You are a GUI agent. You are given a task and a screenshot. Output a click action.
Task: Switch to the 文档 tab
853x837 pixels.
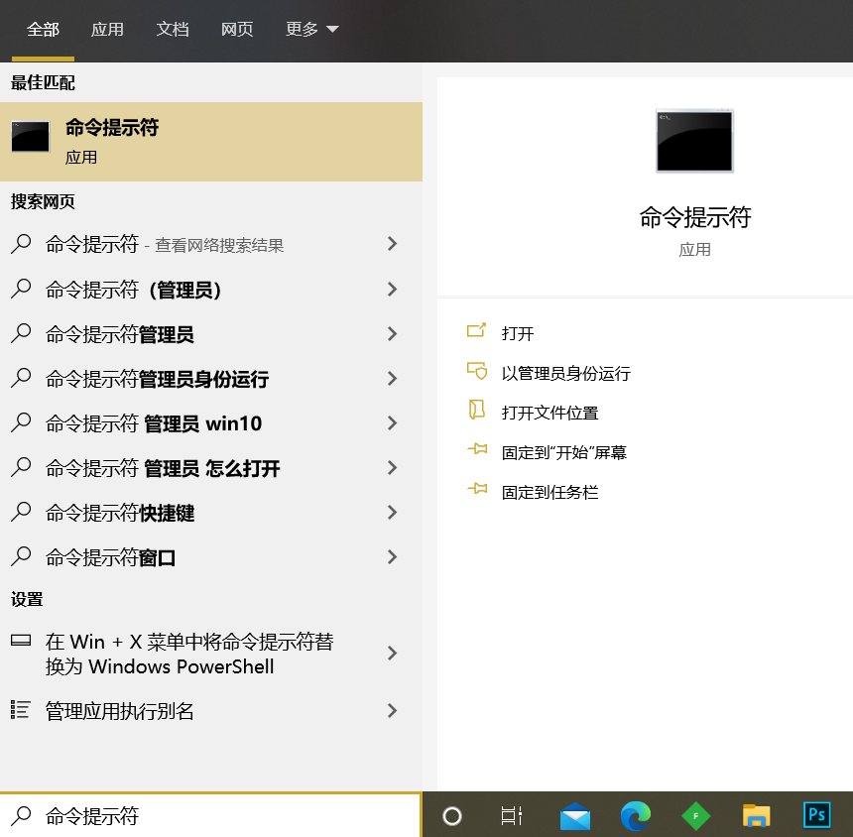(x=173, y=30)
